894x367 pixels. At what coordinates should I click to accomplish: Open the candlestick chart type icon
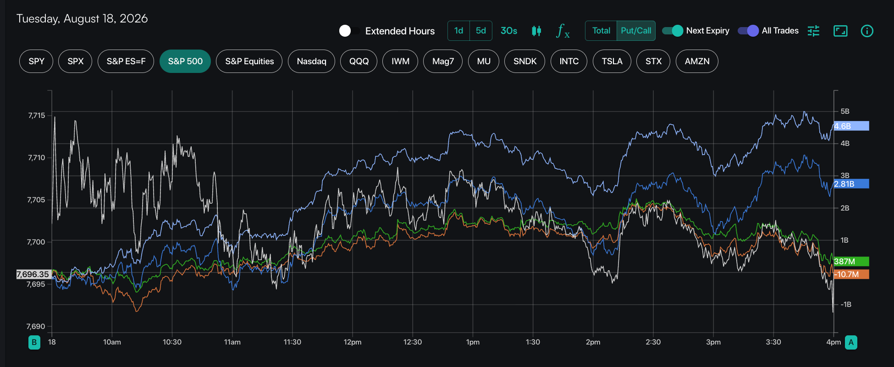click(x=536, y=31)
